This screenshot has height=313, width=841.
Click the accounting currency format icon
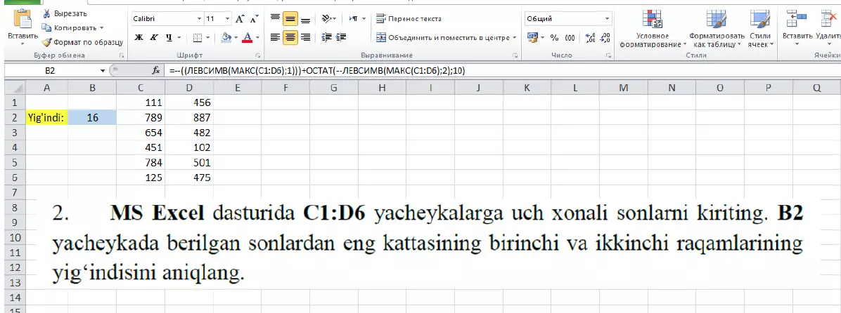pos(532,37)
